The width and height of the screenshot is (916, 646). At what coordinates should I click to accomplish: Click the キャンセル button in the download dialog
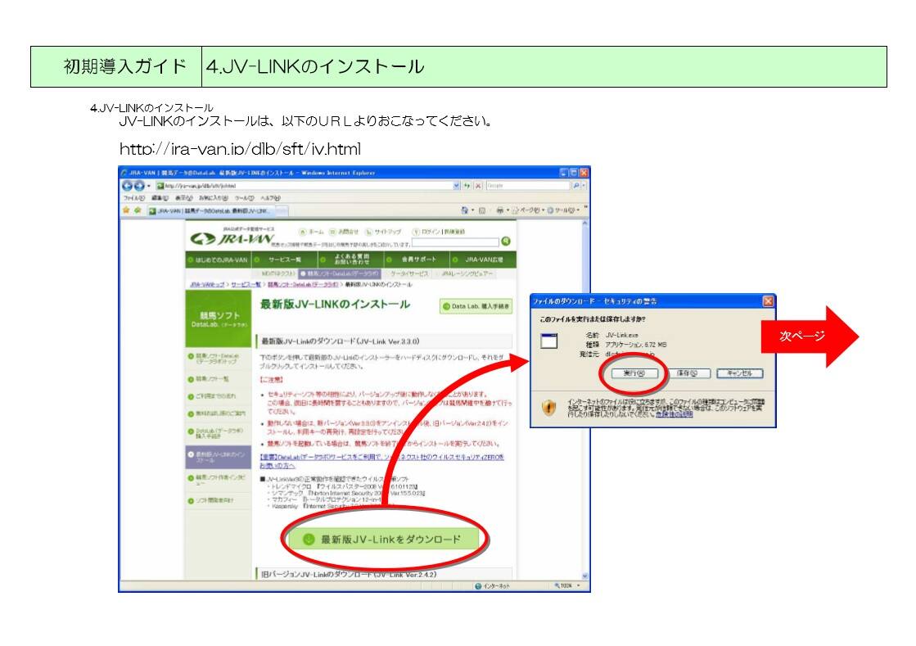coord(739,373)
